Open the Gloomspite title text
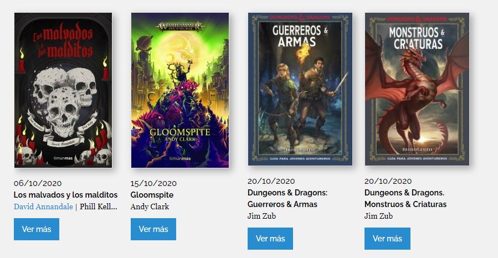498x258 pixels. [x=152, y=195]
